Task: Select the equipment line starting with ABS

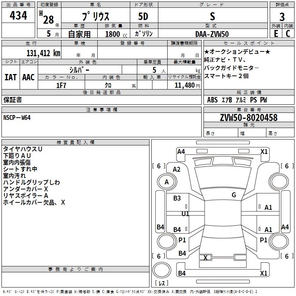Action: click(x=237, y=100)
